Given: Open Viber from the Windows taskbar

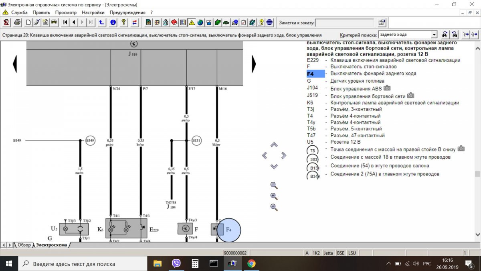Looking at the screenshot, I should pyautogui.click(x=176, y=264).
